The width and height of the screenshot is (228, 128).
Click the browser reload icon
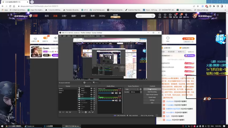click(10, 6)
